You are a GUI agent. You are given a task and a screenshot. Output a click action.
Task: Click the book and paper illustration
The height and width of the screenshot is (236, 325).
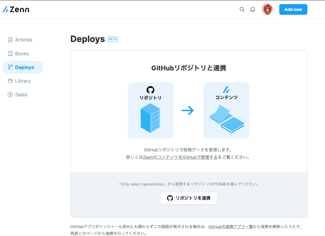pos(226,119)
